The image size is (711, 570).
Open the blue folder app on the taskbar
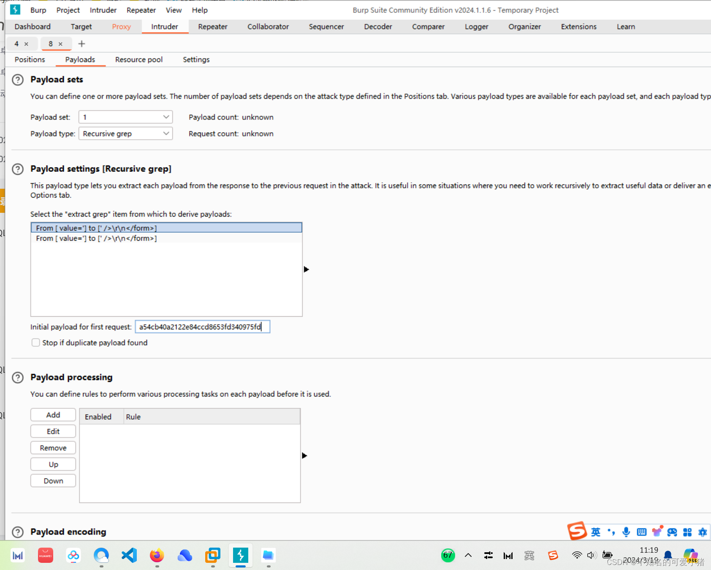(x=268, y=555)
